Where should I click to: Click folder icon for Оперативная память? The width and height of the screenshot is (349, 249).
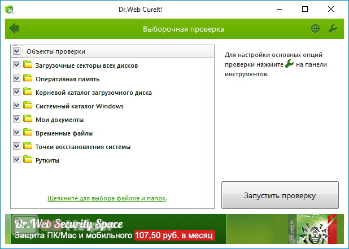pyautogui.click(x=28, y=78)
